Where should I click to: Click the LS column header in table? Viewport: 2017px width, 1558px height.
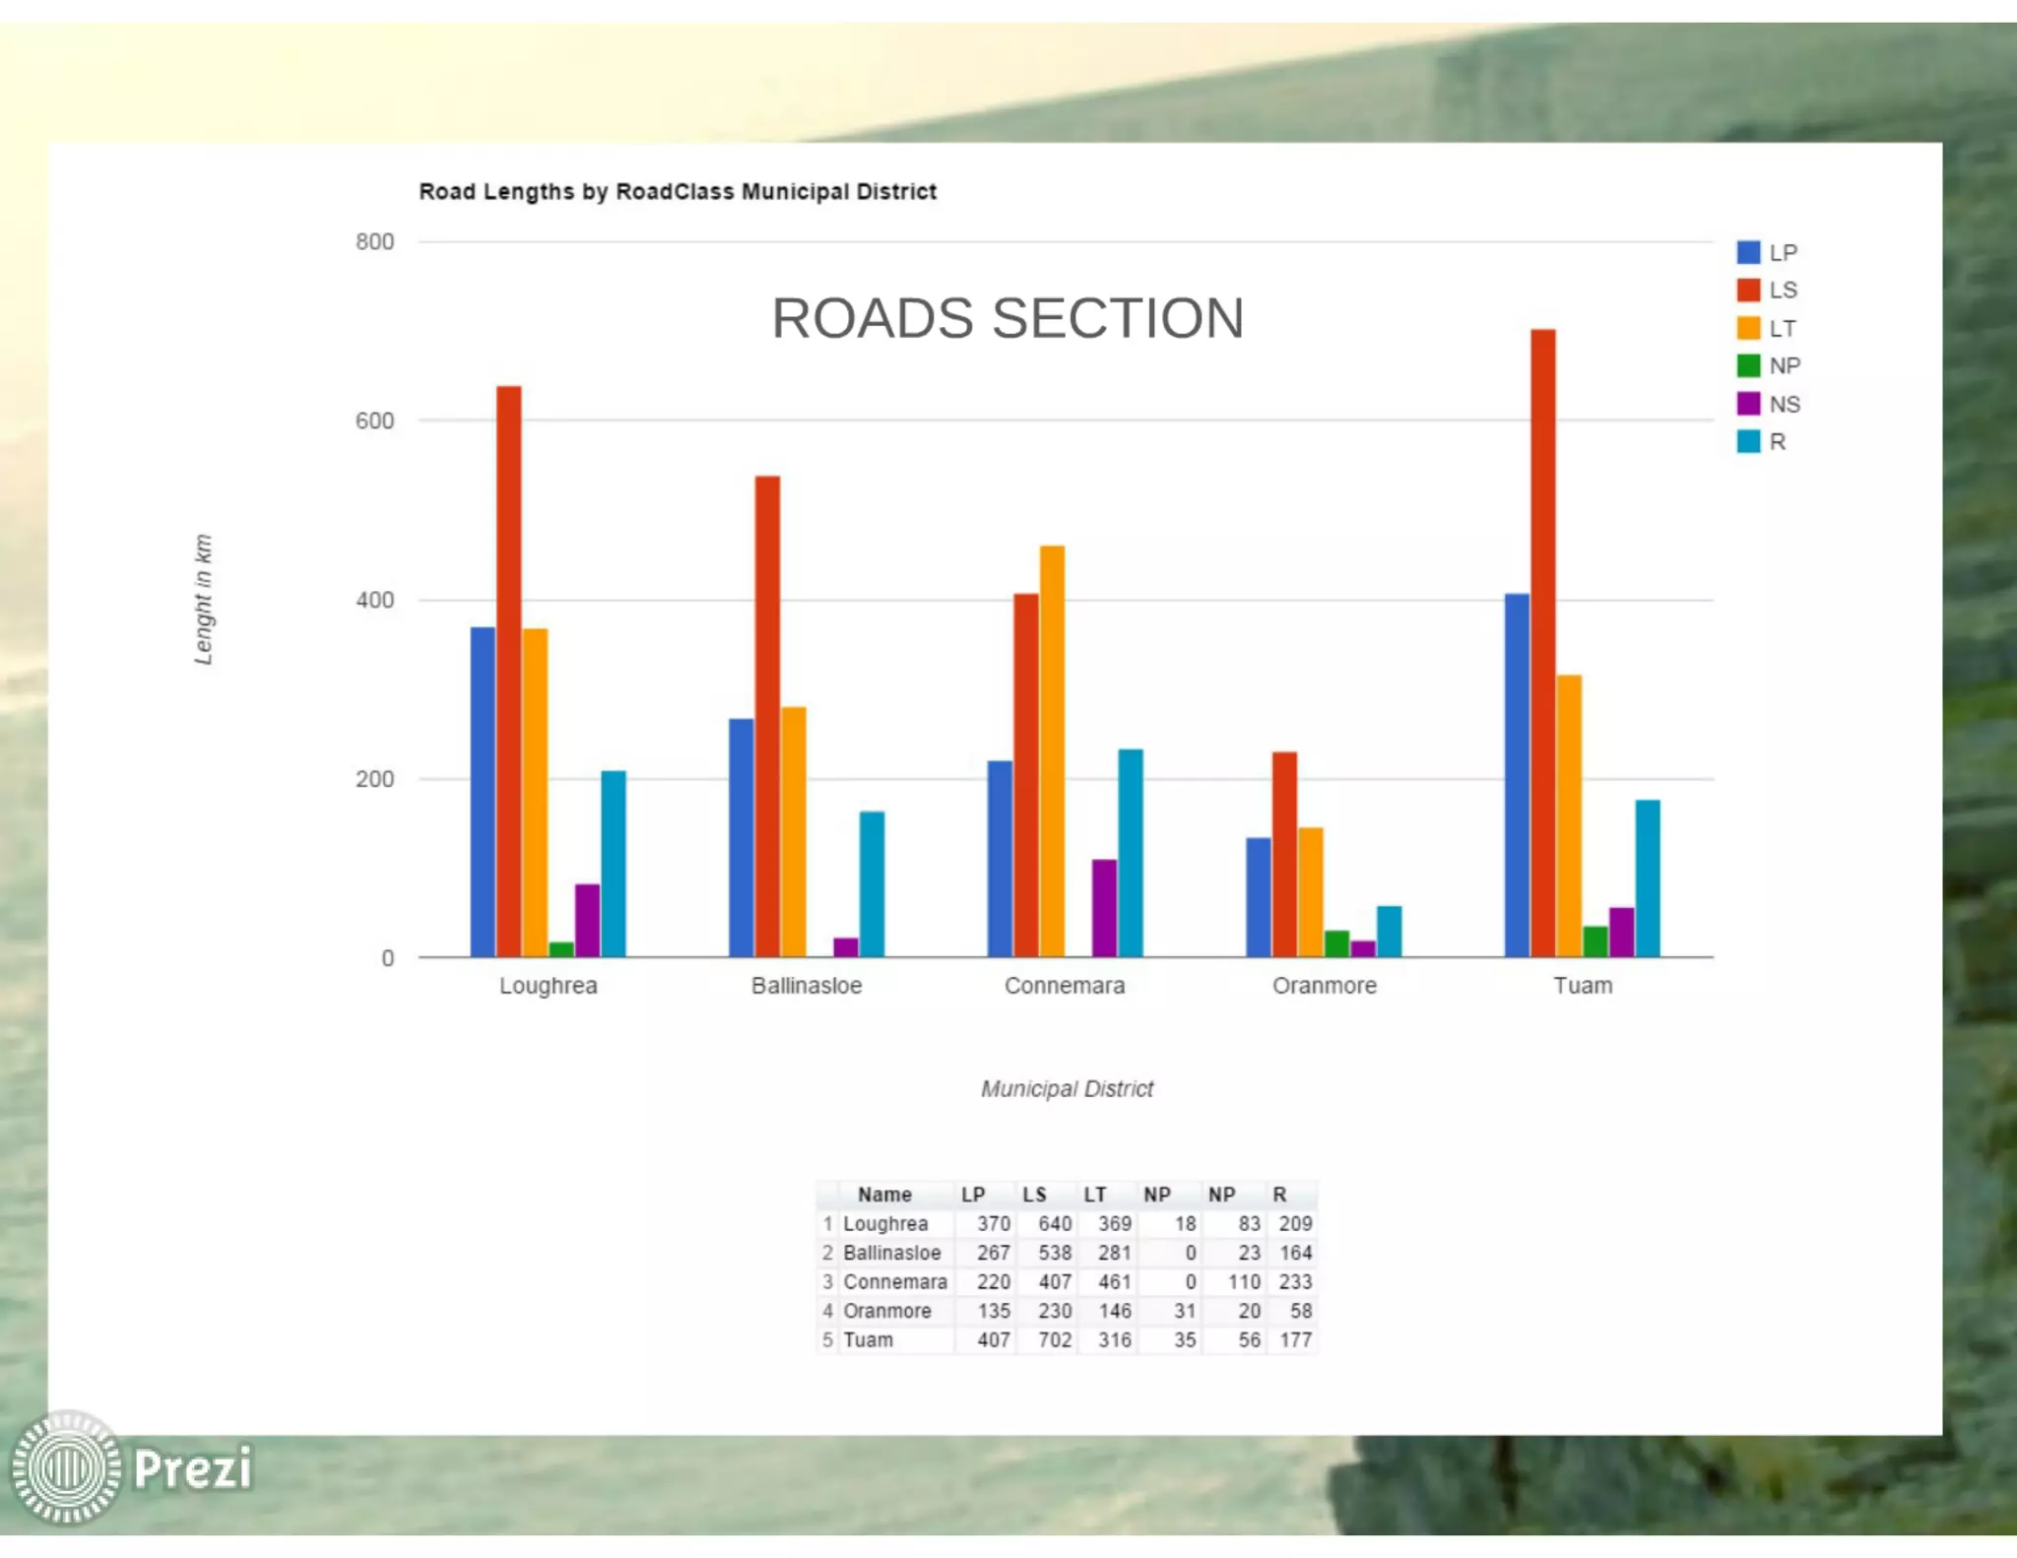1034,1195
